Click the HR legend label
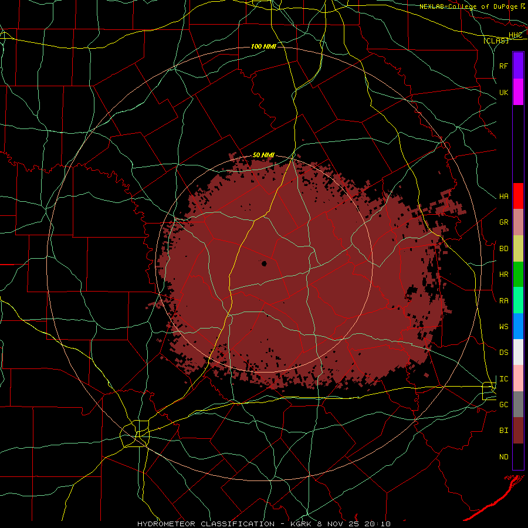Image resolution: width=528 pixels, height=528 pixels. point(503,275)
